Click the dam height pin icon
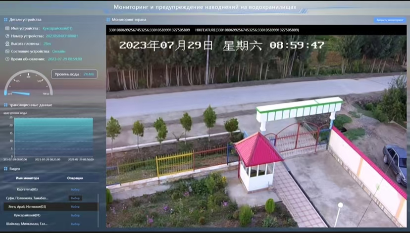Screen dimensions: 410x233 pos(6,44)
